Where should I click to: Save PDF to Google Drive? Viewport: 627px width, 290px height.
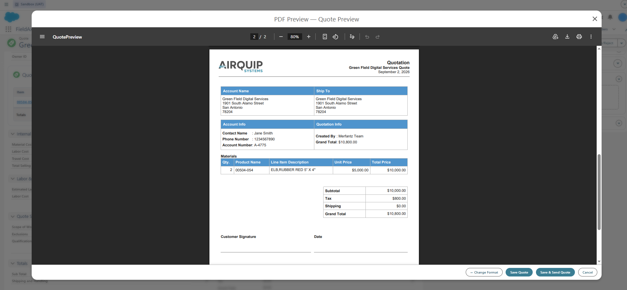555,37
